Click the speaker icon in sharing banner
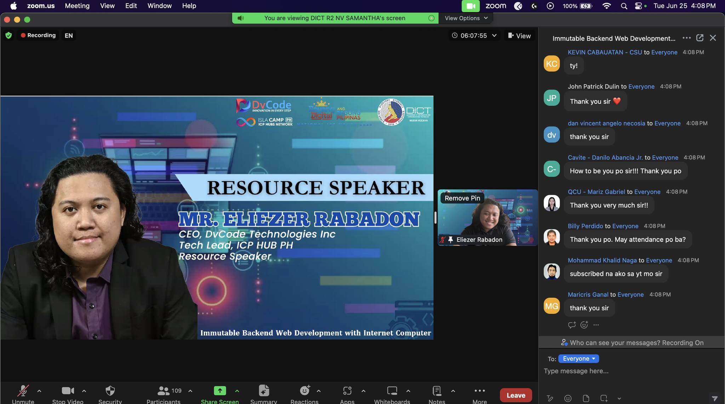This screenshot has width=725, height=404. pyautogui.click(x=241, y=18)
